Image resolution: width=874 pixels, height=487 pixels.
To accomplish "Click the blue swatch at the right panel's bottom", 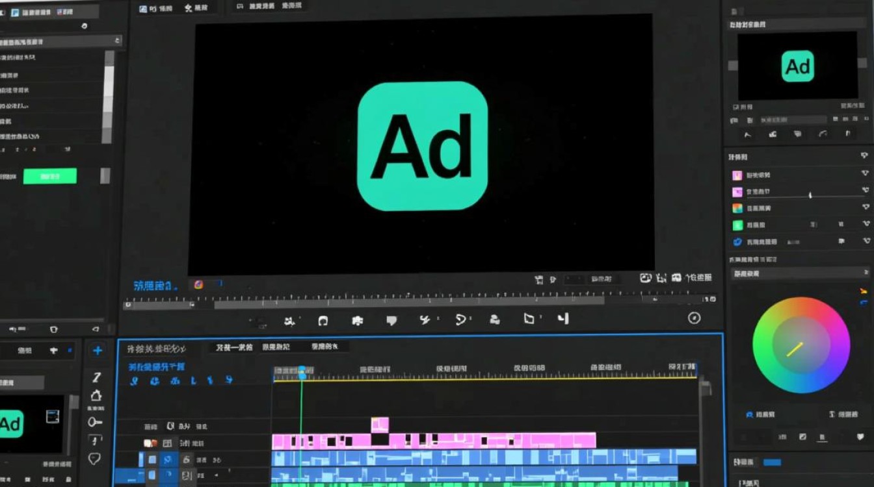I will pyautogui.click(x=772, y=462).
